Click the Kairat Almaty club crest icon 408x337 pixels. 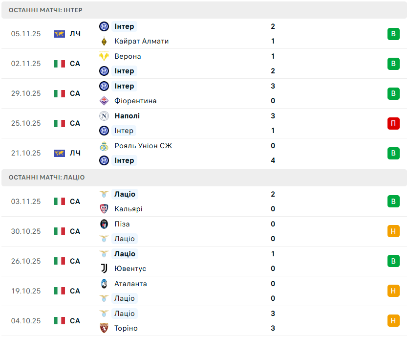pos(104,41)
